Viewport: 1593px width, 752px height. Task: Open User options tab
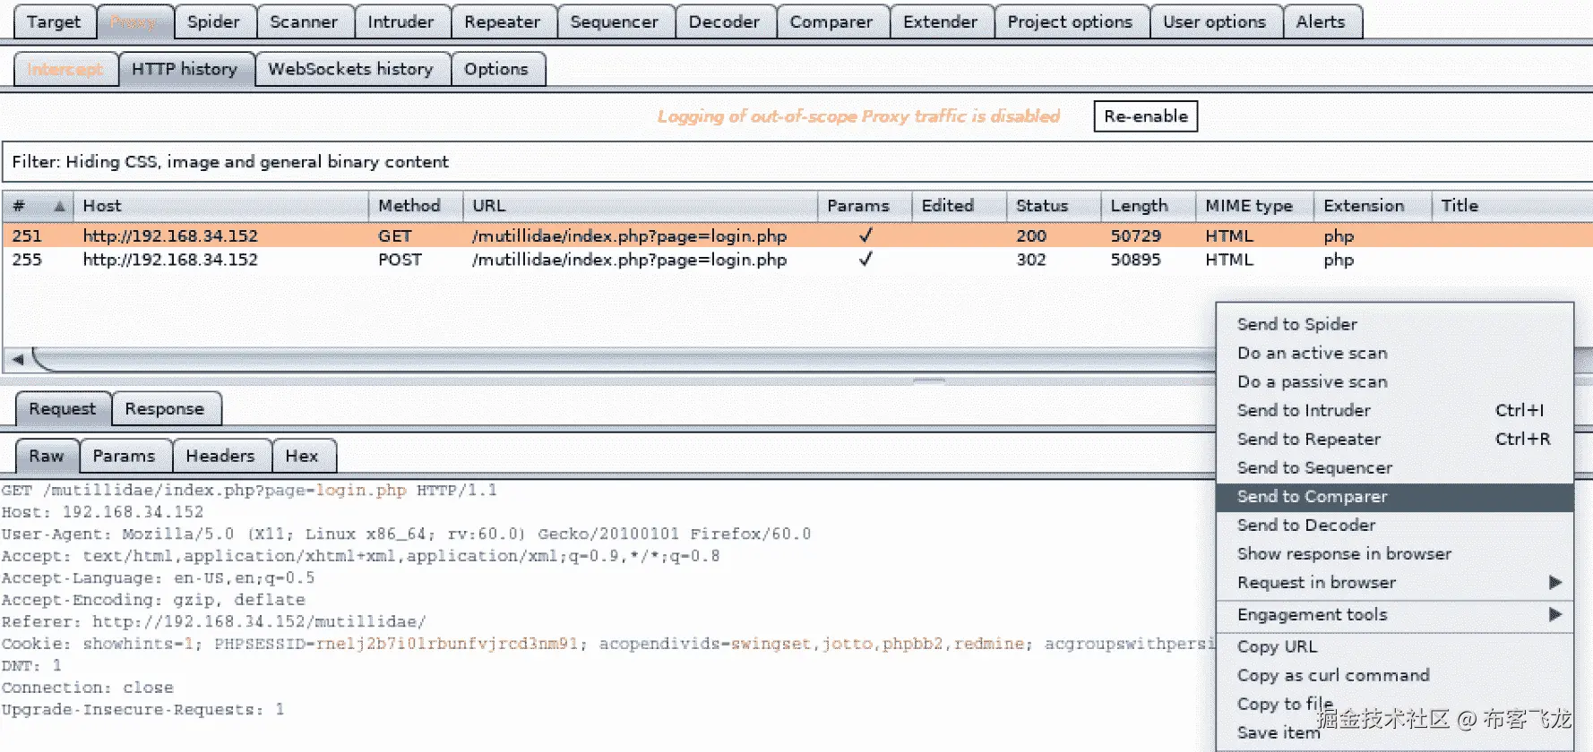coord(1214,21)
